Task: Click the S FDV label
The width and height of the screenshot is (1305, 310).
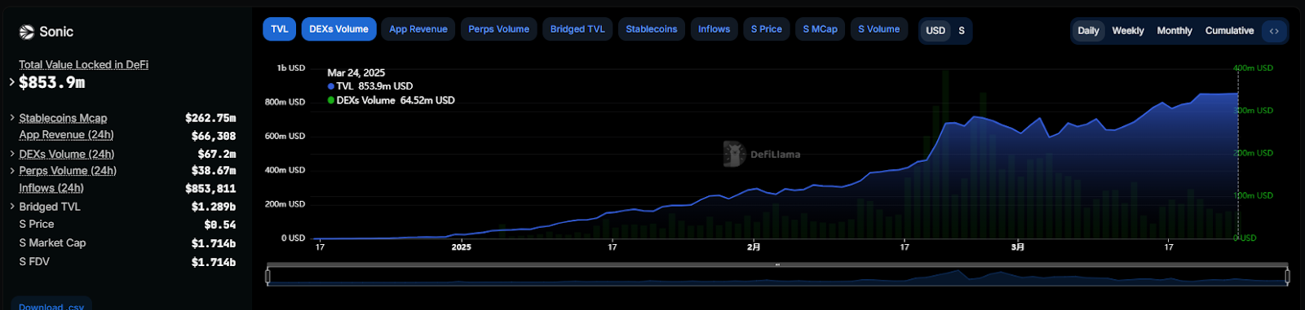Action: coord(34,261)
